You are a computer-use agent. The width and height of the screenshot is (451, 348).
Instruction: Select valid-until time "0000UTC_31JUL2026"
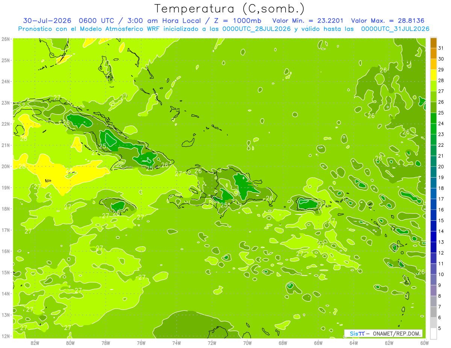(395, 29)
